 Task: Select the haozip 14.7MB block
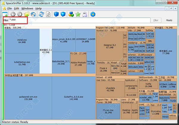91,62
